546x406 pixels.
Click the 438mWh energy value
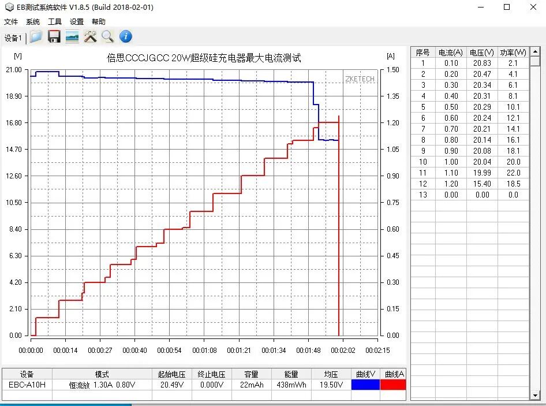pos(291,385)
